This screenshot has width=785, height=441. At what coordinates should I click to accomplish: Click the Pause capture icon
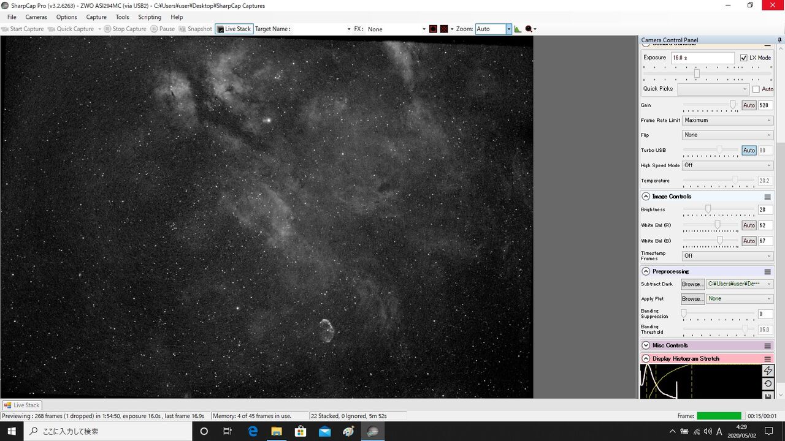154,29
